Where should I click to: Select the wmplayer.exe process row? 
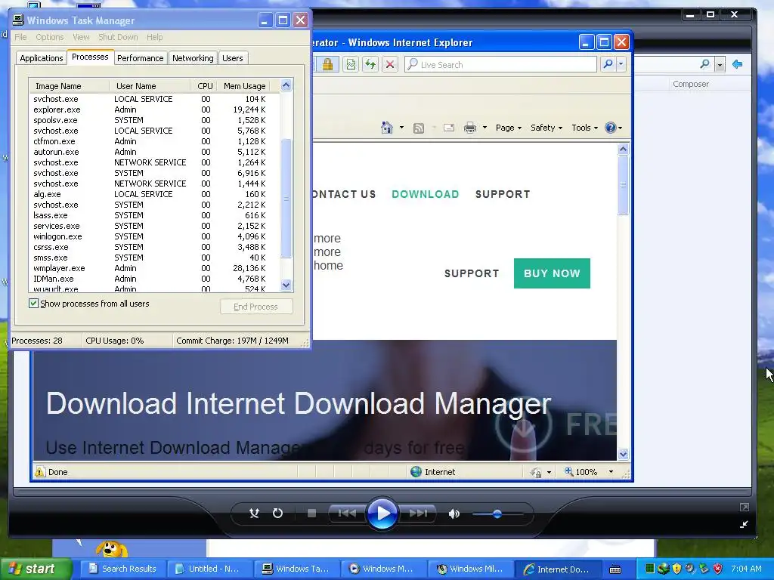click(154, 268)
